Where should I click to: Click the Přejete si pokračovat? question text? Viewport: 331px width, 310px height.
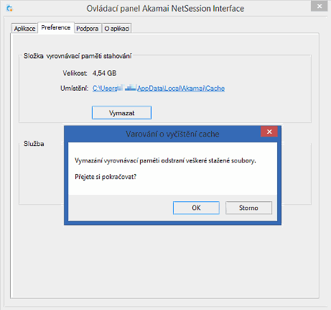tap(106, 177)
